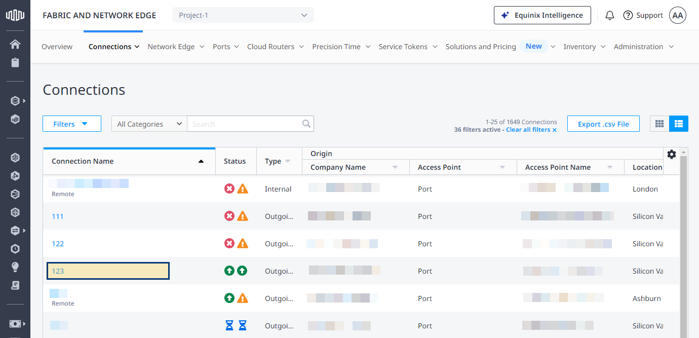This screenshot has height=338, width=699.
Task: Click the magnifier search icon
Action: click(x=306, y=124)
